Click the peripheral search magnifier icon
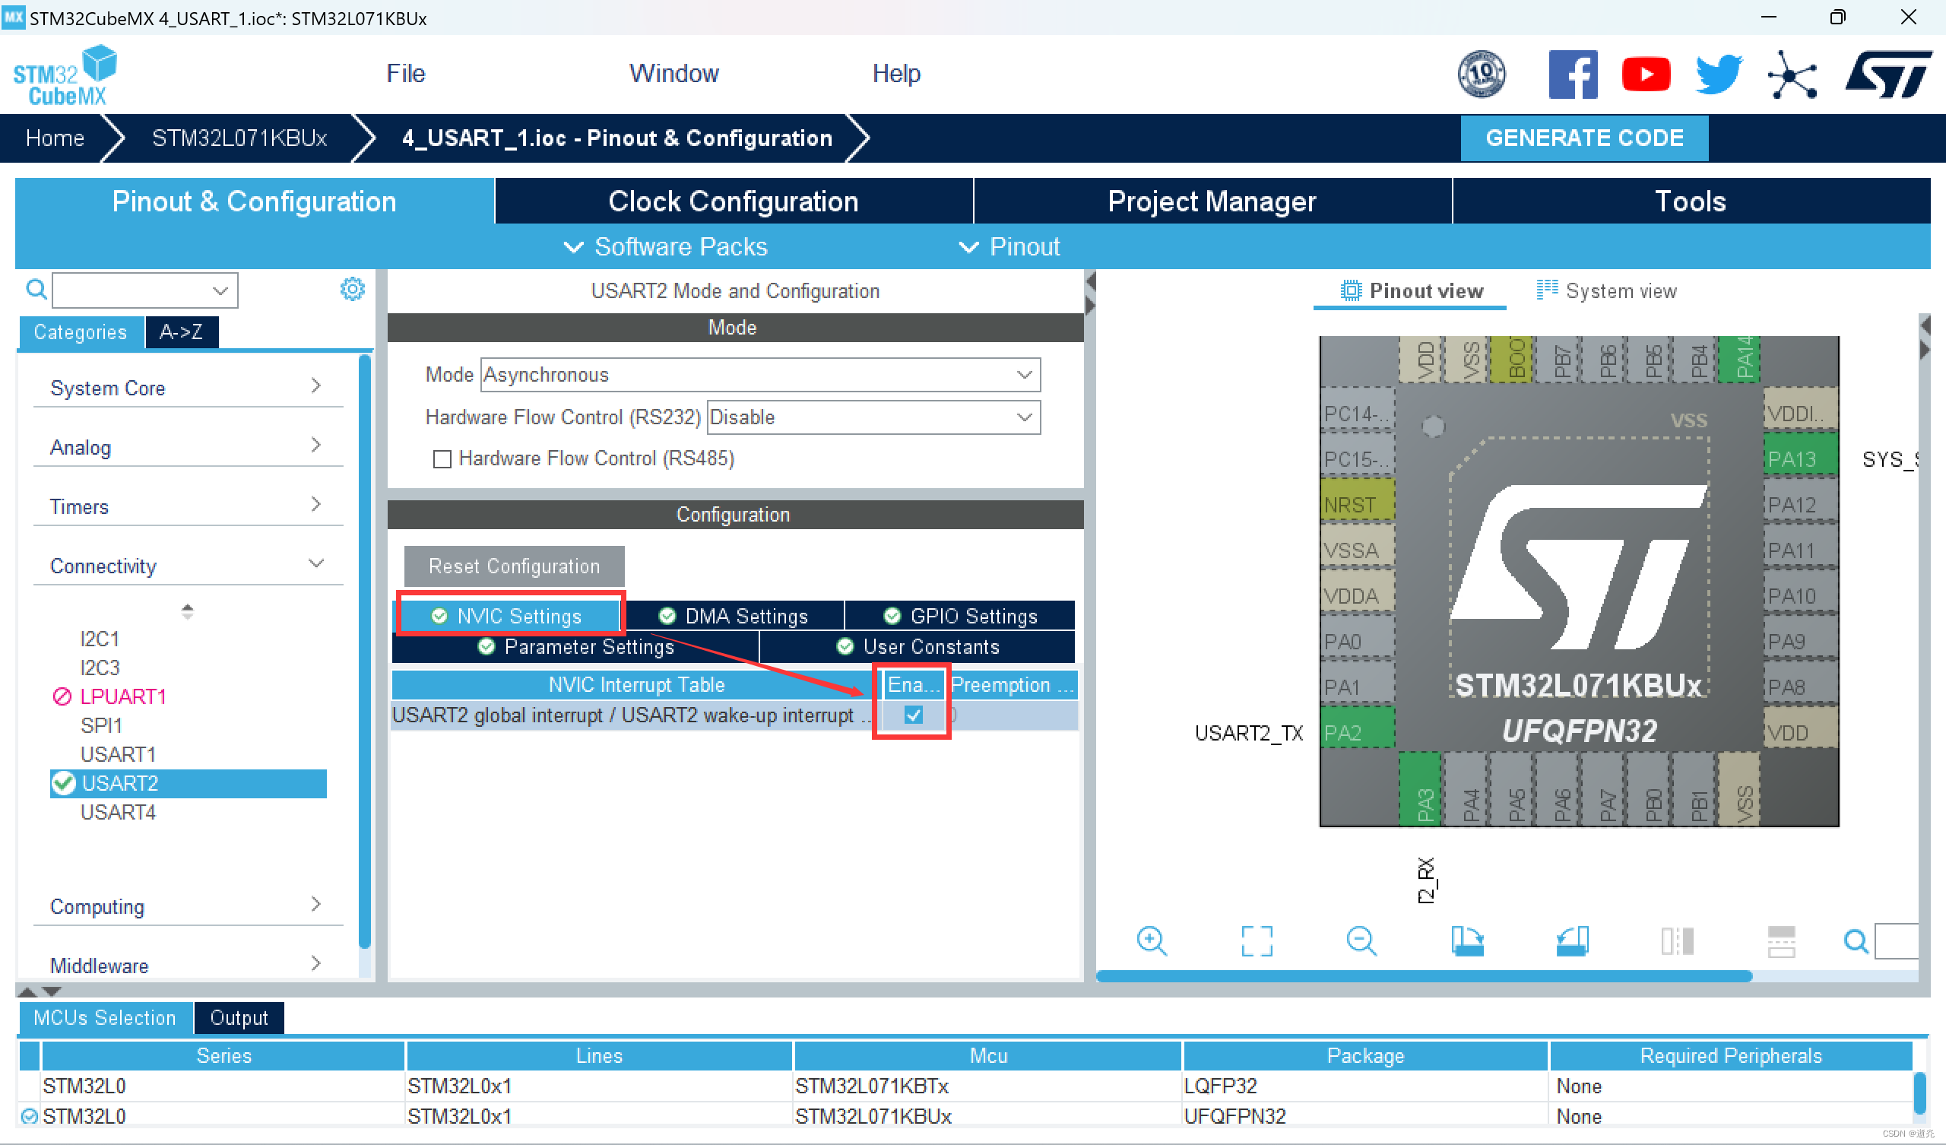Image resolution: width=1946 pixels, height=1145 pixels. pyautogui.click(x=36, y=290)
